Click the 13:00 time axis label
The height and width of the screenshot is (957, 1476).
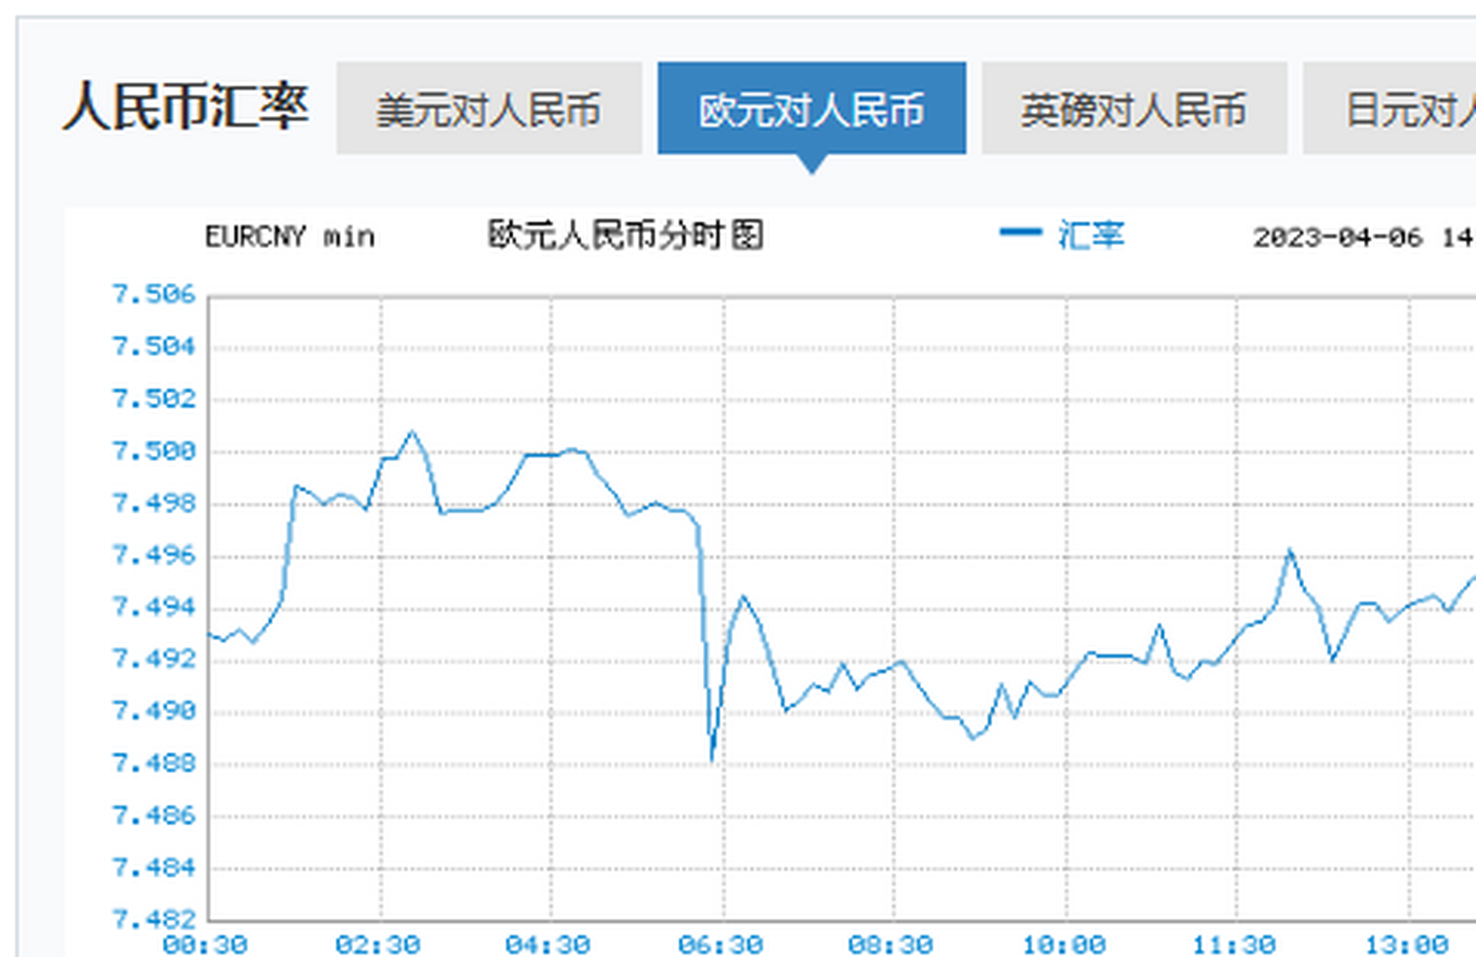click(x=1407, y=945)
